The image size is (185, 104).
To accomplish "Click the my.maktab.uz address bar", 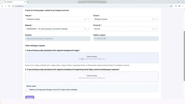I will point(92,6).
